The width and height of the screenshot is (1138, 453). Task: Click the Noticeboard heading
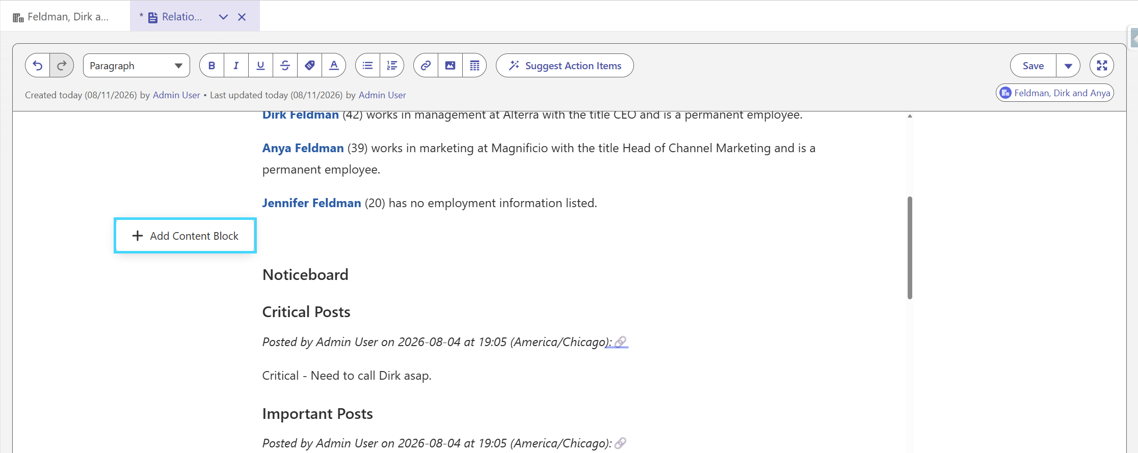point(305,275)
